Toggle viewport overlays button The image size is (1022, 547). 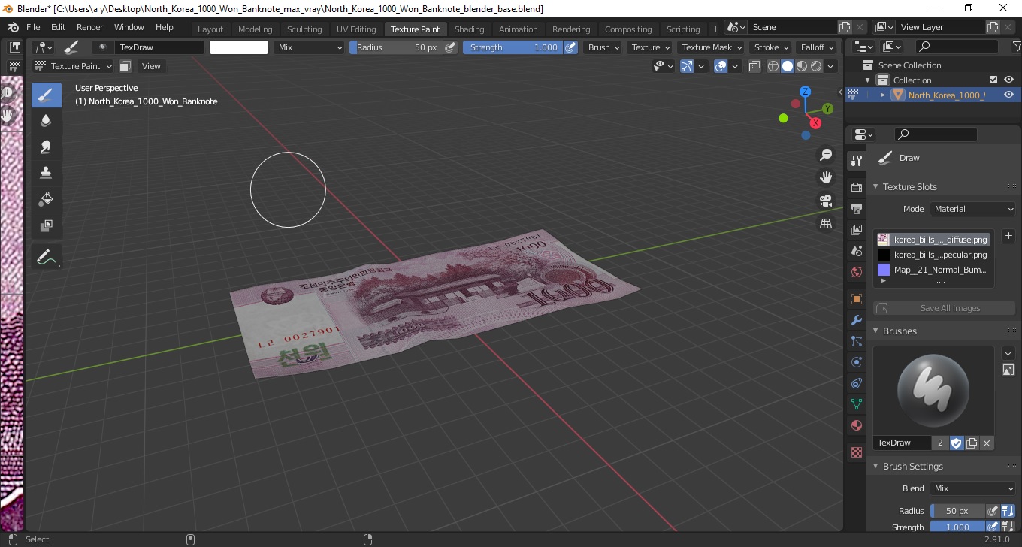tap(721, 66)
